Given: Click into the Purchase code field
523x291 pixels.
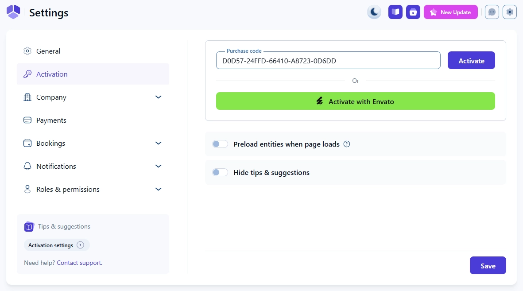Looking at the screenshot, I should click(x=328, y=61).
